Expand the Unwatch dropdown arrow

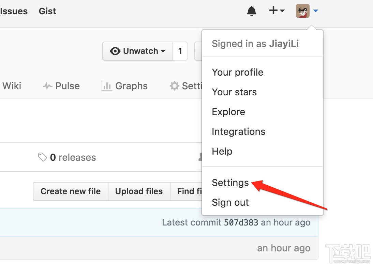click(163, 51)
